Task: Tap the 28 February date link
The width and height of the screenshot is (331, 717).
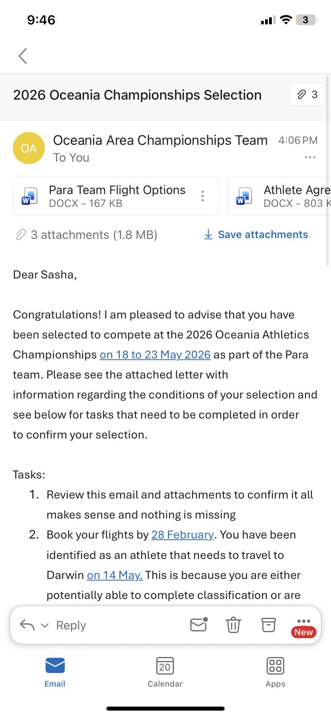Action: (182, 535)
